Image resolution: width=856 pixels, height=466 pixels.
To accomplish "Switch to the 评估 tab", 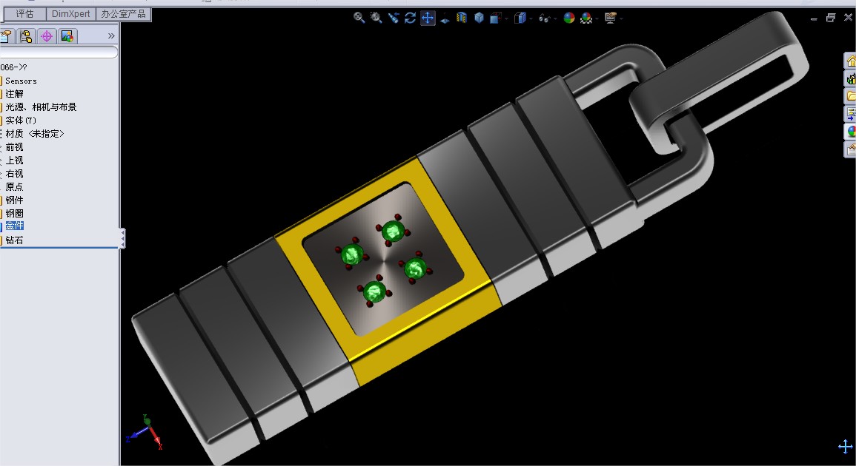I will (x=24, y=13).
